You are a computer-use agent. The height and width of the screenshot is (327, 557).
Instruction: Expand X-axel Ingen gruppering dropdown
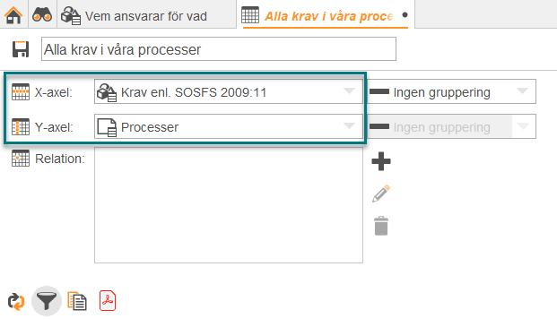pyautogui.click(x=451, y=92)
